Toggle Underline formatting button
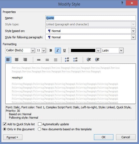139x144 pixels. 65,50
